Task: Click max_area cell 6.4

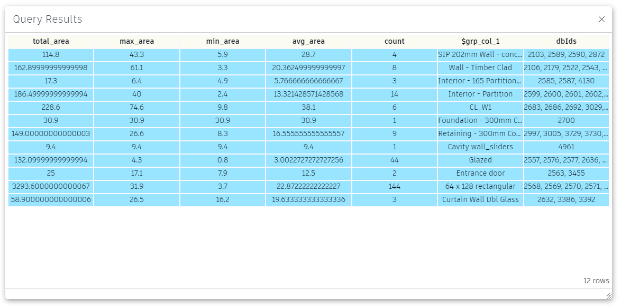Action: tap(136, 81)
